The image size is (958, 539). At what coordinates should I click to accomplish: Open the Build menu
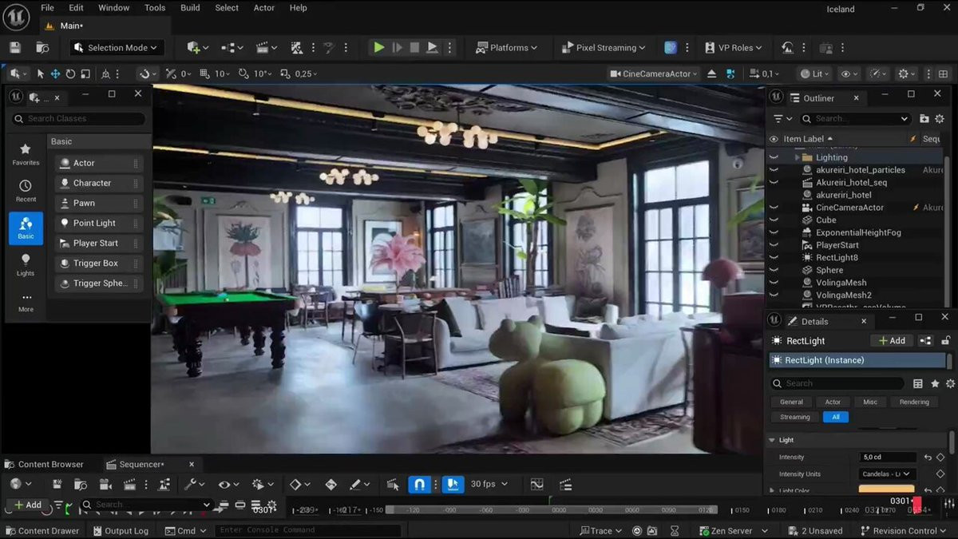[190, 8]
